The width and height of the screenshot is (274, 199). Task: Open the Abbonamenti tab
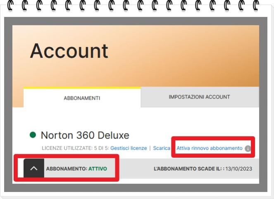click(82, 98)
